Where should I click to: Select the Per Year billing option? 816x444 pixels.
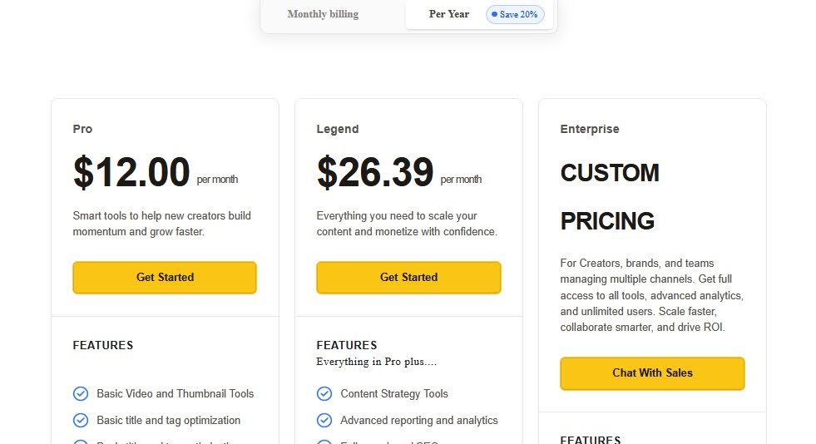(449, 14)
